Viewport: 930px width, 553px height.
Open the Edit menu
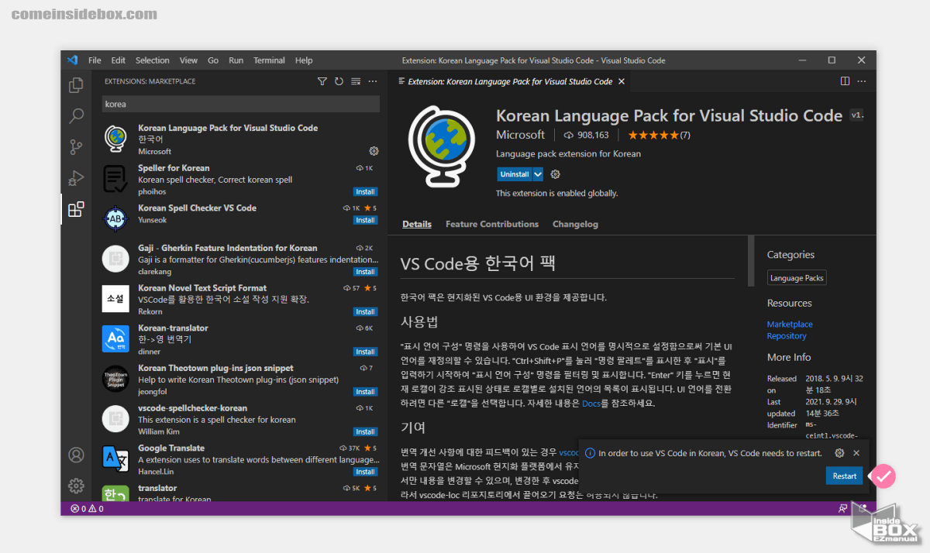[118, 60]
